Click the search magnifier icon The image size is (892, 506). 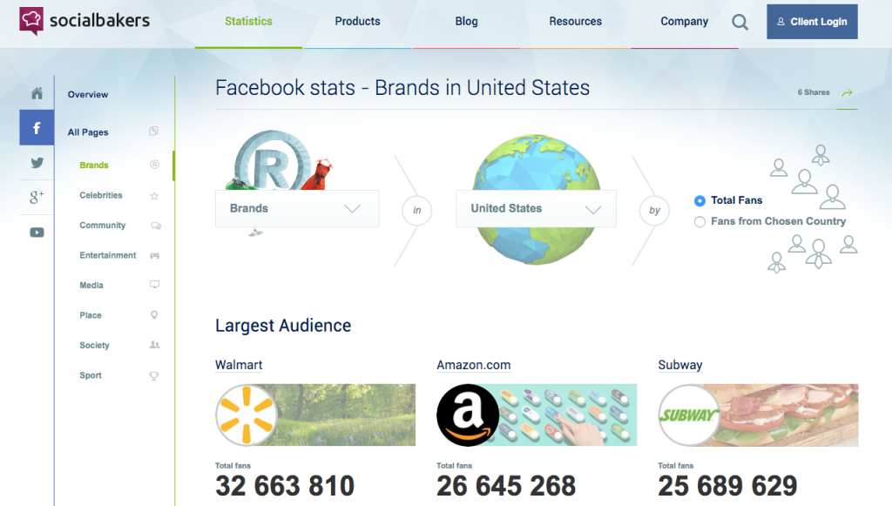(x=740, y=23)
